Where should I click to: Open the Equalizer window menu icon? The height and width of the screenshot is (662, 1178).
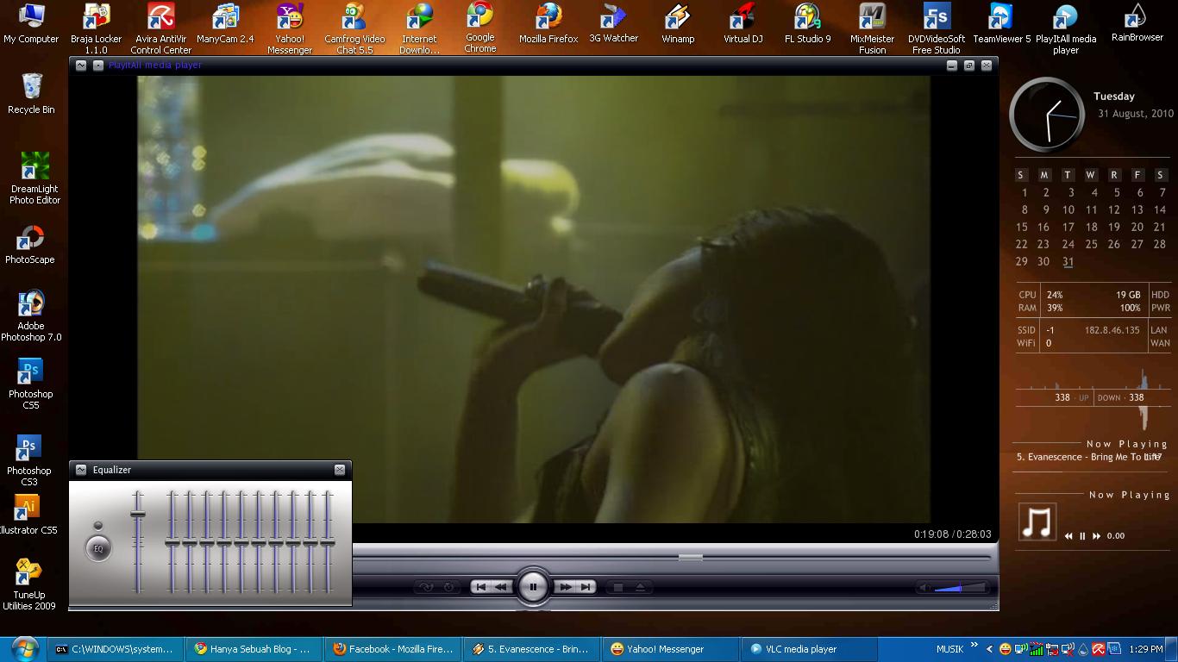tap(81, 470)
